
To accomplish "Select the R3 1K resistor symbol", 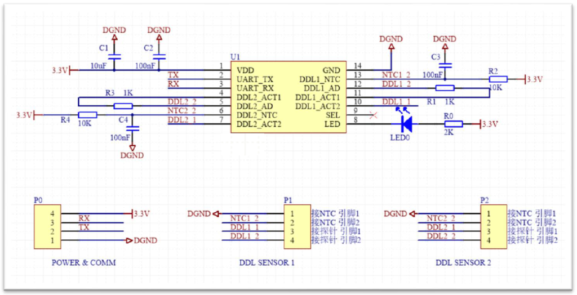I will pos(123,106).
